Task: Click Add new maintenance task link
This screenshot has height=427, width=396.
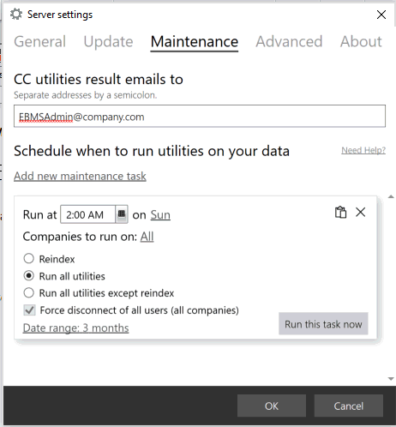Action: coord(80,176)
